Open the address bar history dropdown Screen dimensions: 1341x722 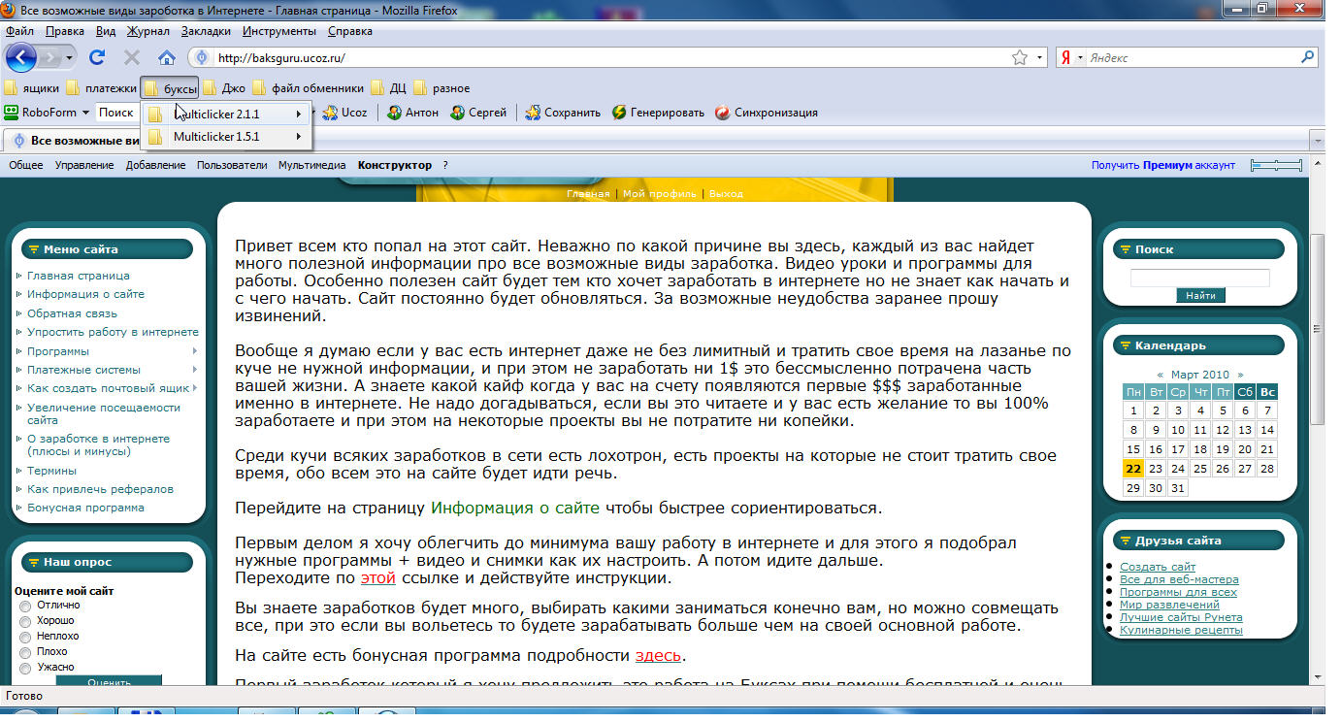(x=1039, y=57)
